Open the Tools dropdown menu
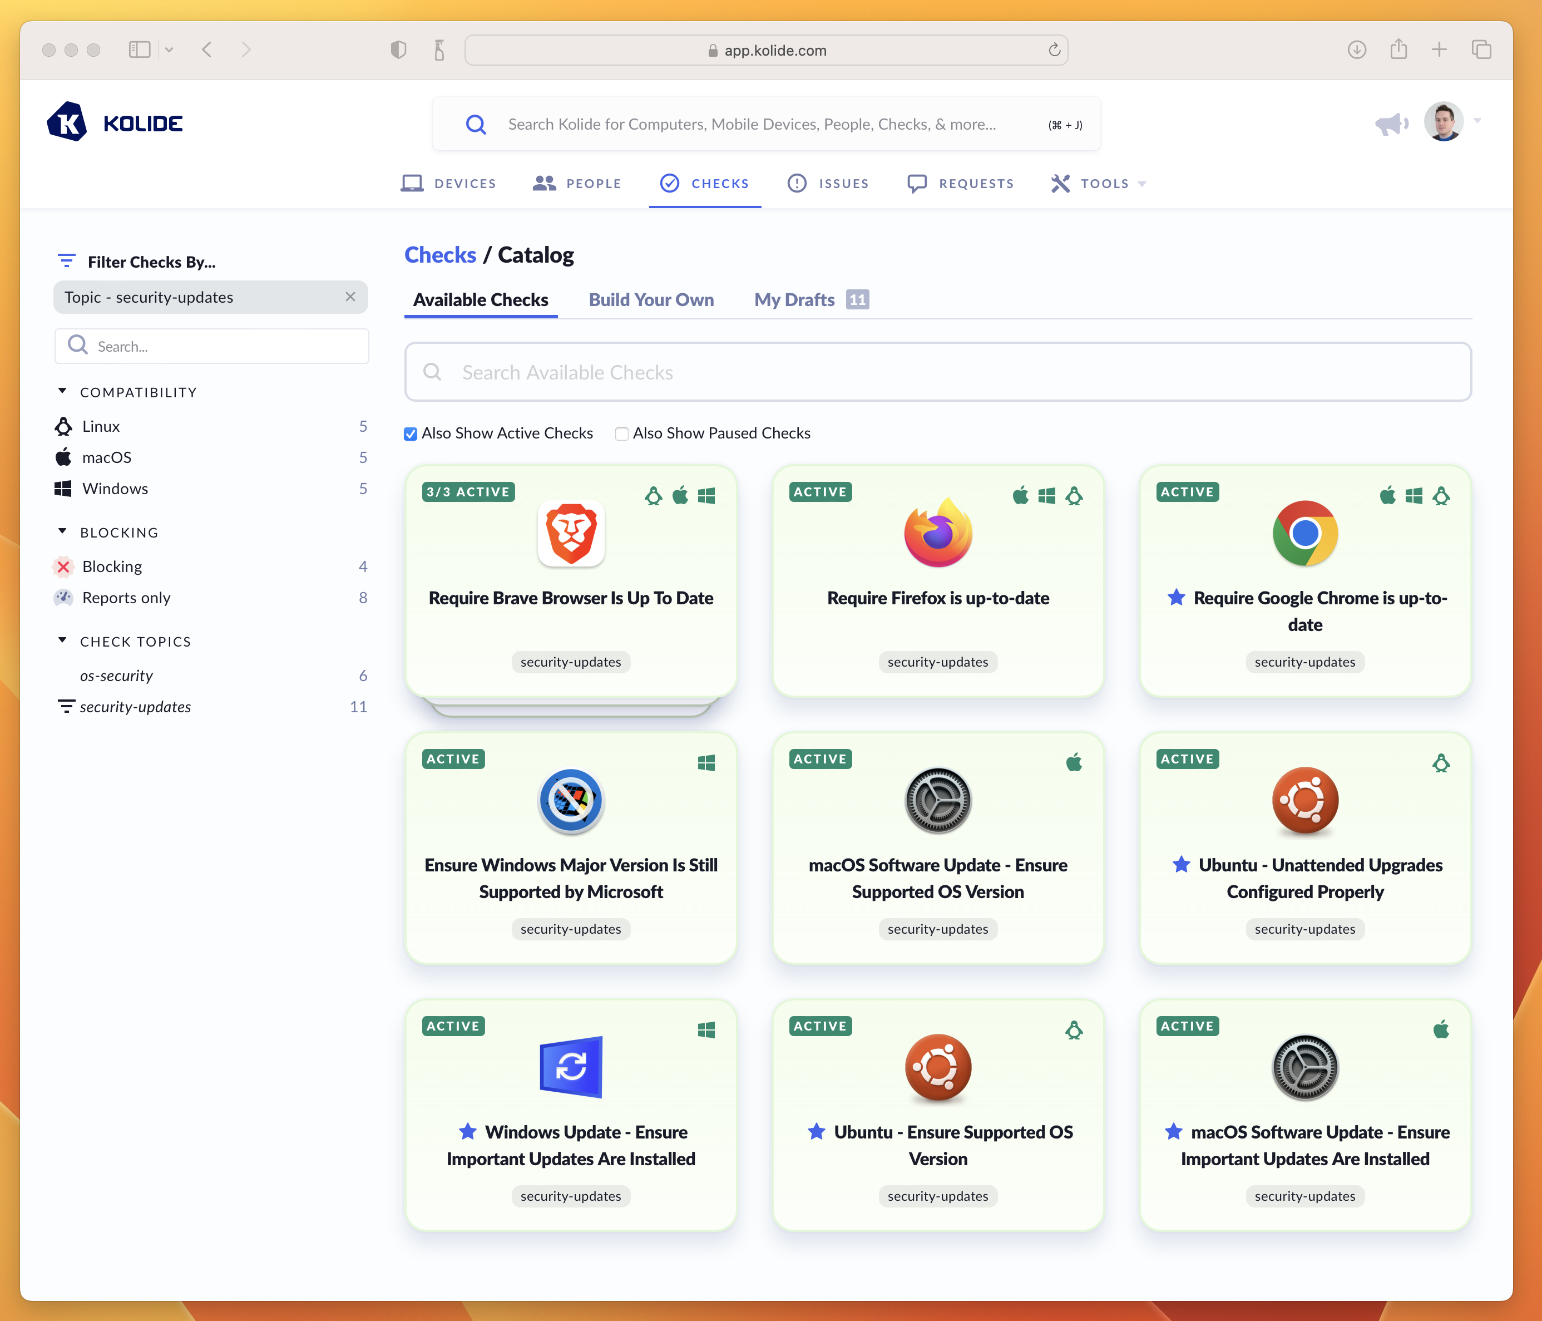 (1104, 184)
